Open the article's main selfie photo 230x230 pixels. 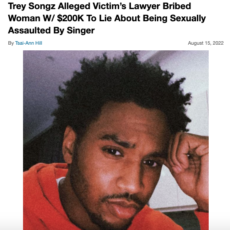point(116,140)
